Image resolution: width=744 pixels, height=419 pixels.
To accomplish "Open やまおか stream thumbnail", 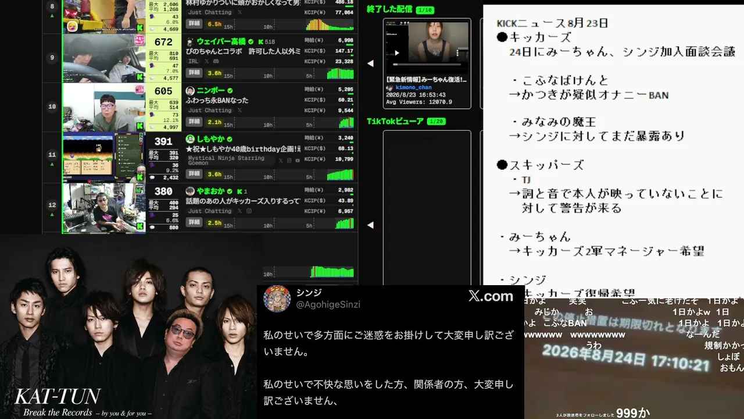I will tap(104, 207).
